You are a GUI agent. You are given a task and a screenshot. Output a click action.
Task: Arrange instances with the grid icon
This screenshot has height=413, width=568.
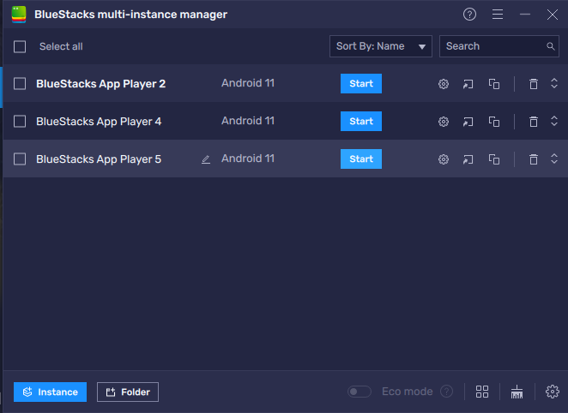click(x=482, y=392)
